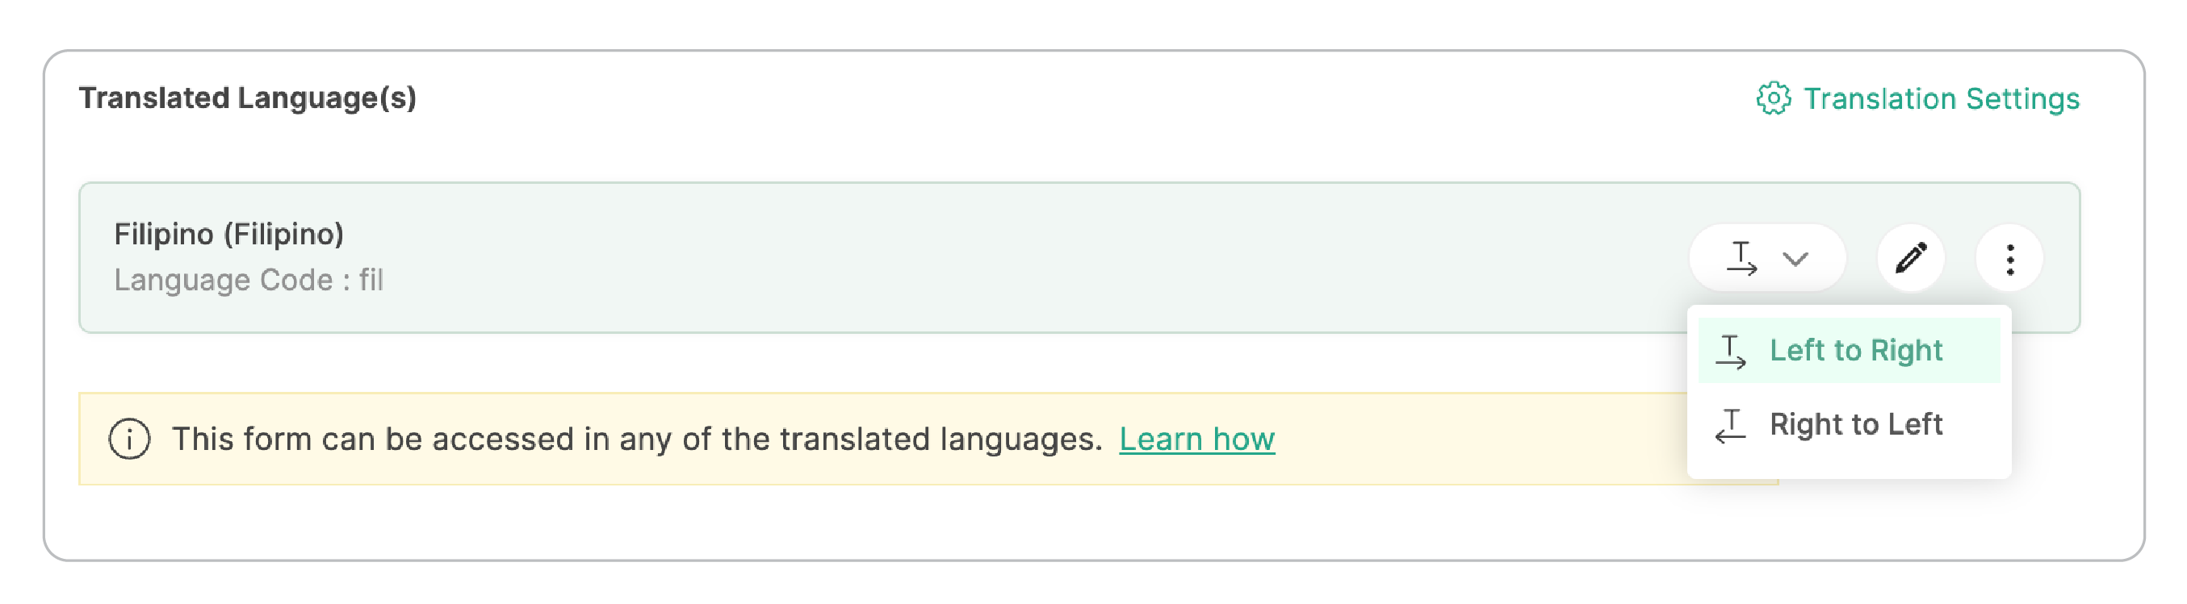Click the info circle icon in banner
This screenshot has height=604, width=2187.
pos(130,439)
